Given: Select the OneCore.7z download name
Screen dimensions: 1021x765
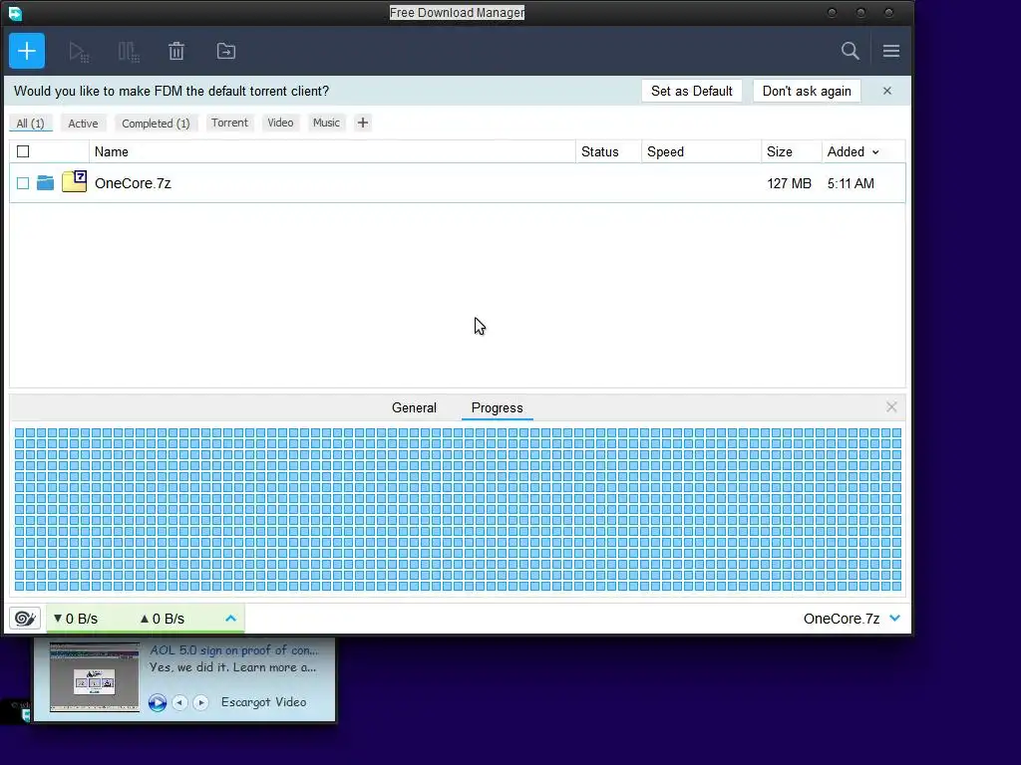Looking at the screenshot, I should [133, 183].
